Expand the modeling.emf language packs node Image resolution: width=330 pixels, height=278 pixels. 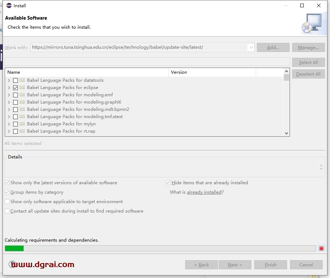coord(9,95)
